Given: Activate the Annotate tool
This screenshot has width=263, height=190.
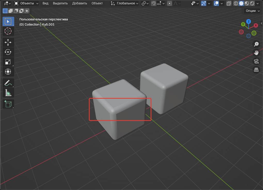Looking at the screenshot, I should (8, 83).
